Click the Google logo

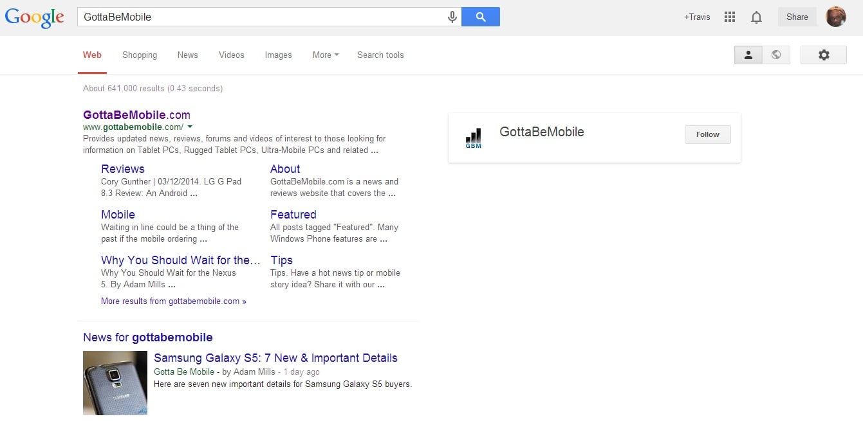(x=35, y=17)
